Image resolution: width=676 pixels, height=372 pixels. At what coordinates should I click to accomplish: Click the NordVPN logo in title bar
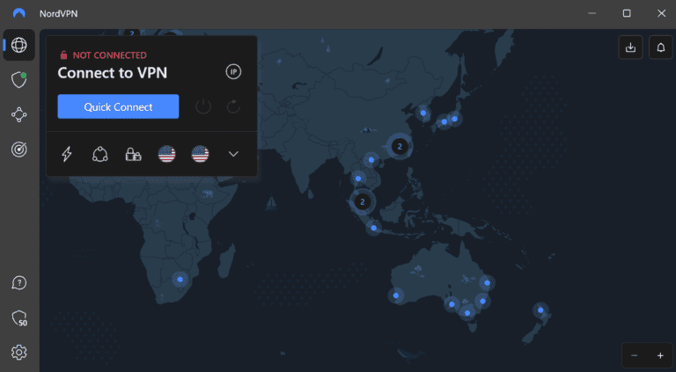pyautogui.click(x=19, y=13)
